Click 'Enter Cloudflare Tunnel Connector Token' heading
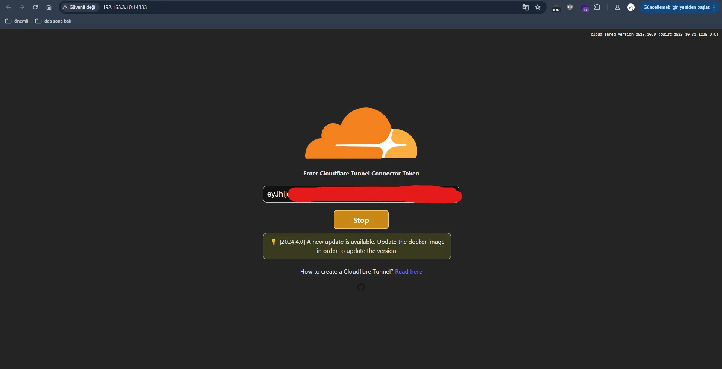Viewport: 722px width, 369px height. [x=361, y=173]
